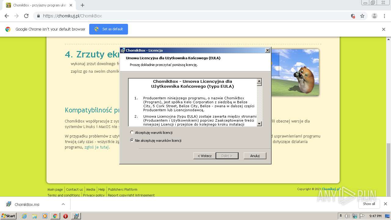Click the license text scrollbar up arrow
Viewport: 391px width, 220px height.
pos(259,81)
